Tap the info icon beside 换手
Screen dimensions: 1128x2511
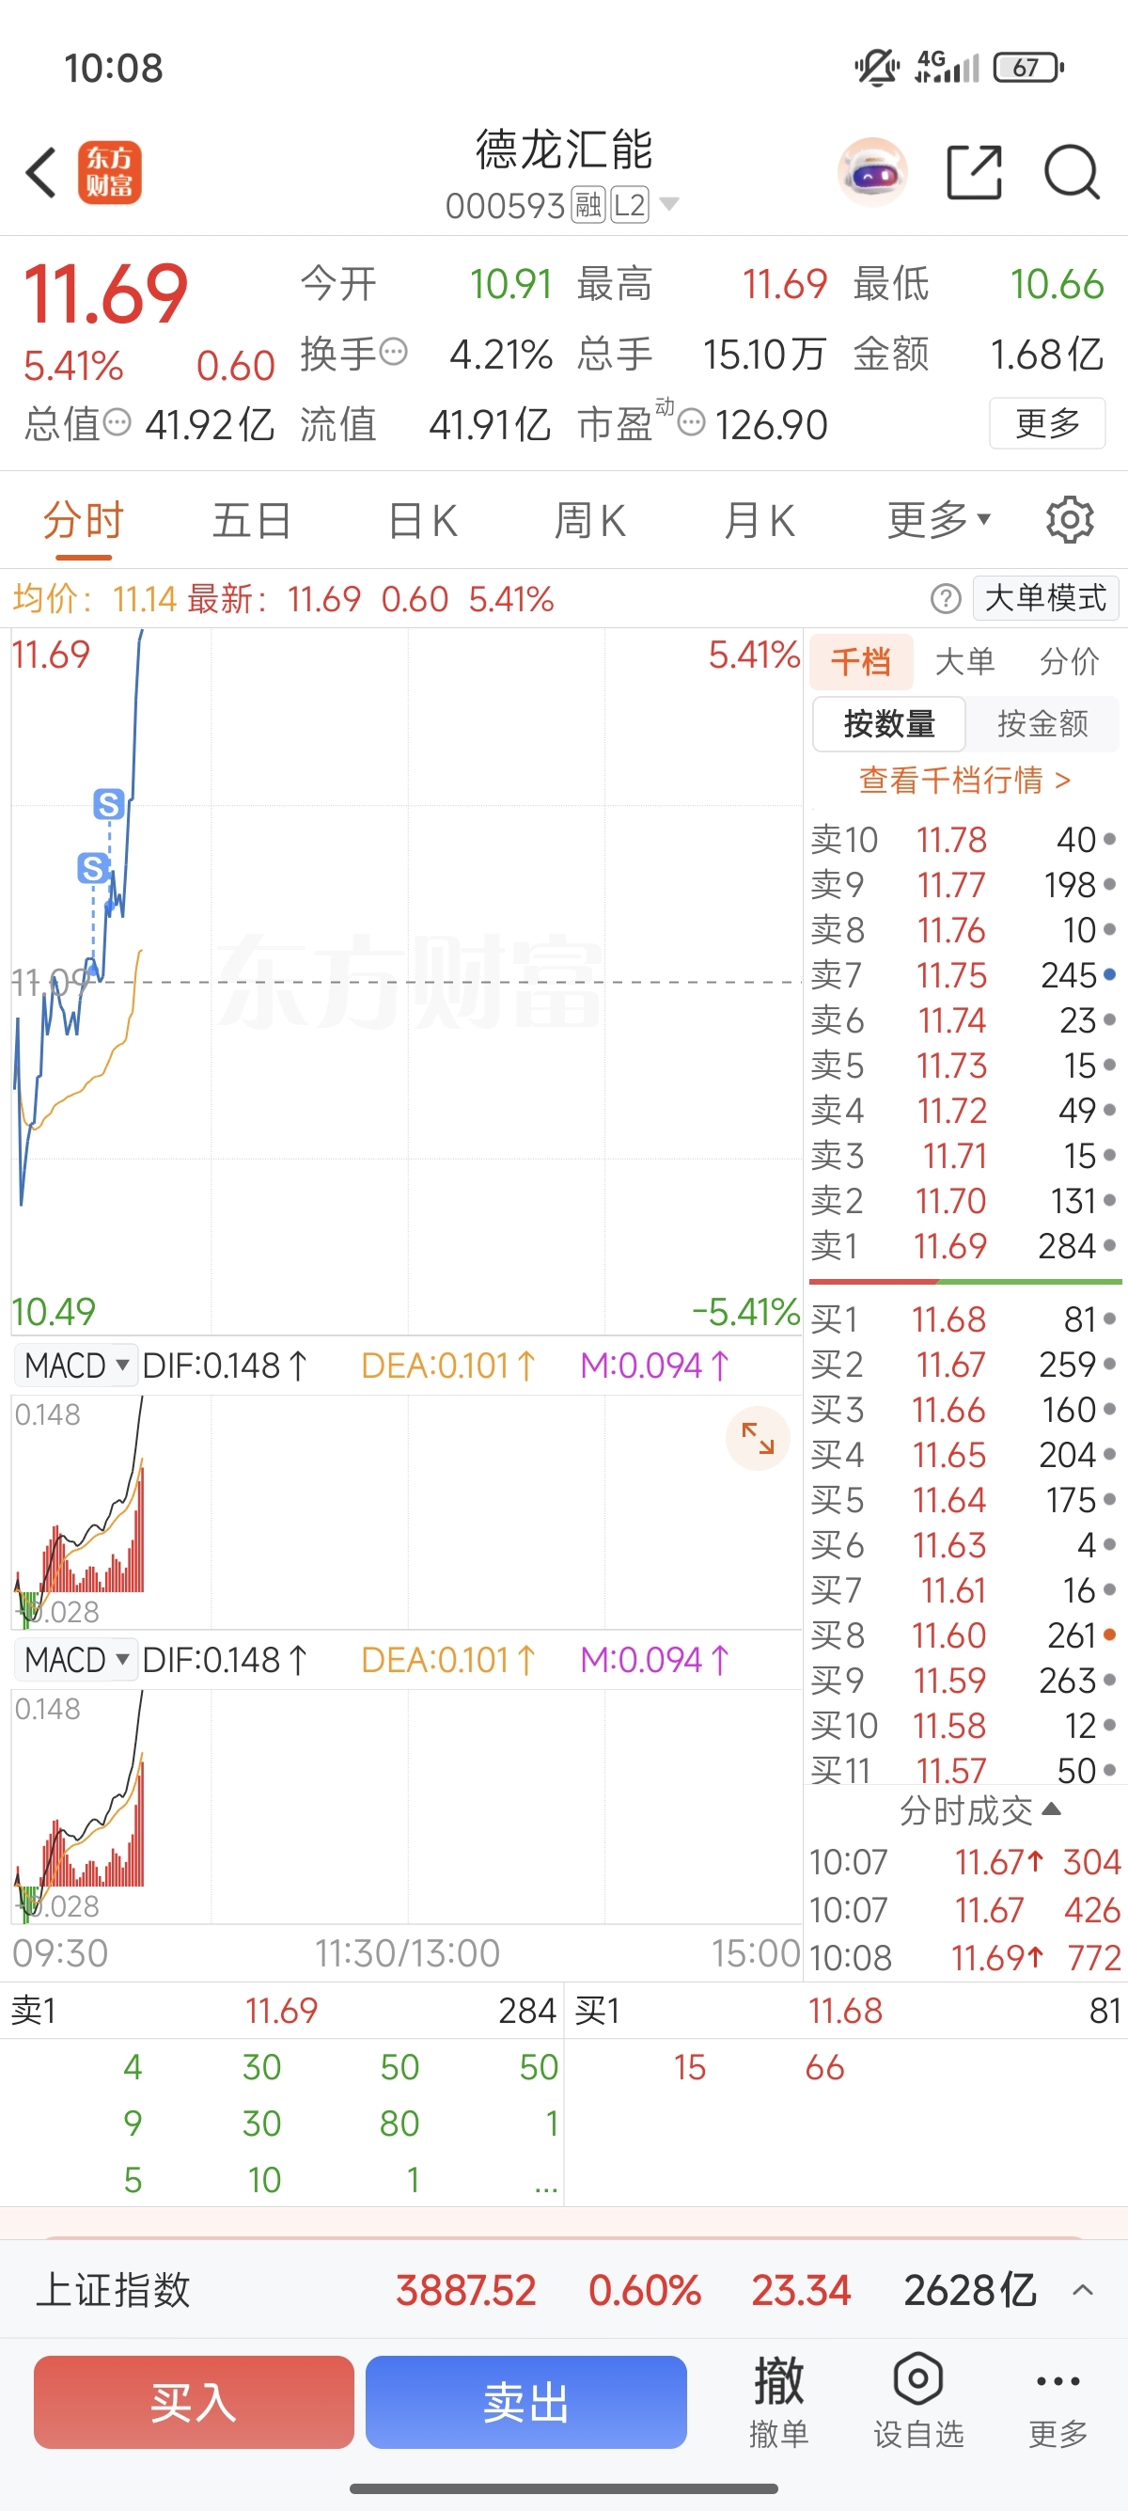(x=393, y=352)
